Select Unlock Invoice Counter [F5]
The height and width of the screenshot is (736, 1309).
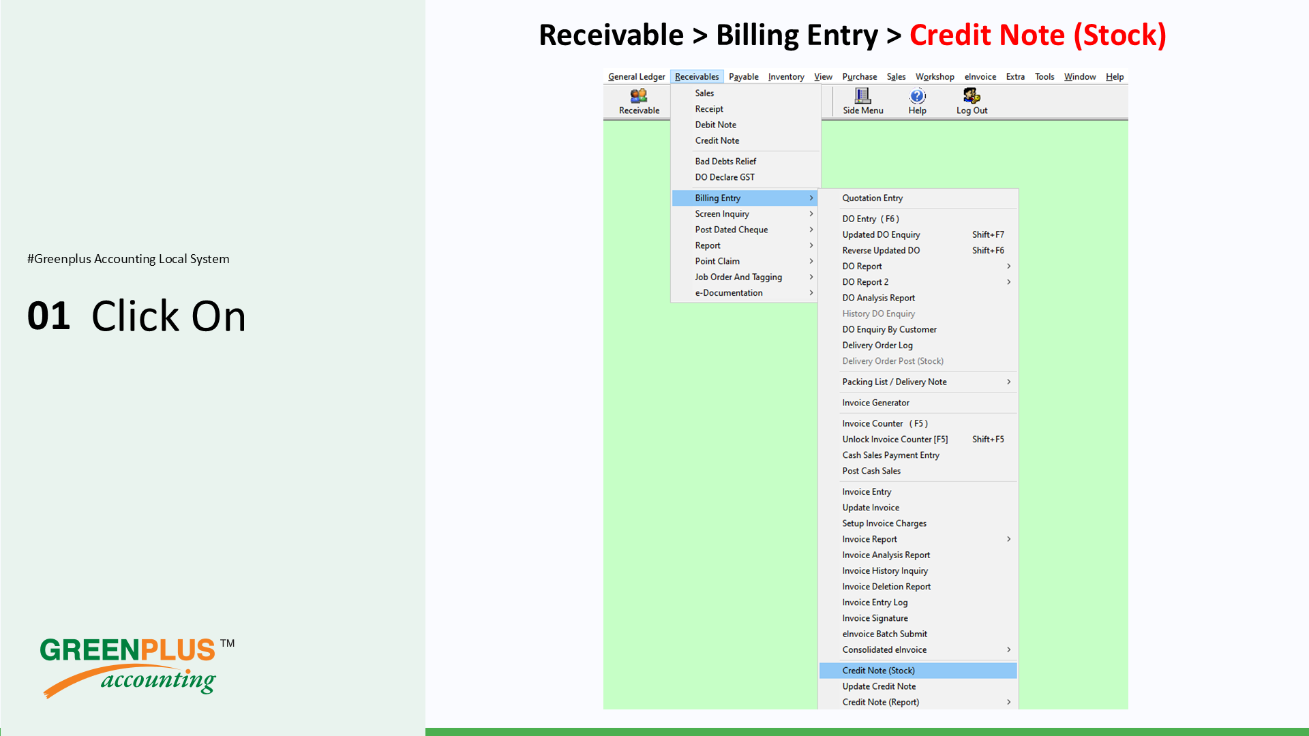click(918, 440)
